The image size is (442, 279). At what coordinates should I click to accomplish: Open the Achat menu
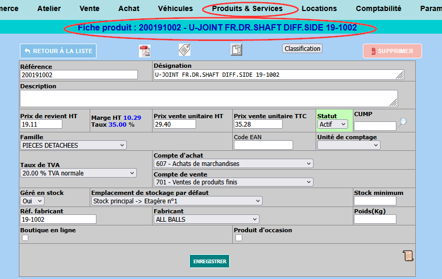click(x=129, y=8)
